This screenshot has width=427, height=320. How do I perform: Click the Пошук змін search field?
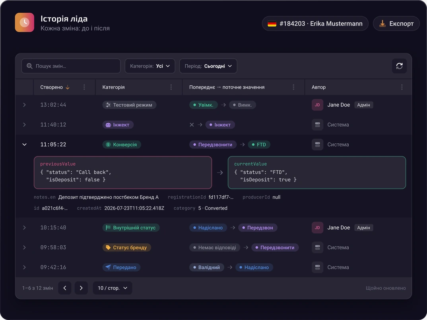coord(71,66)
